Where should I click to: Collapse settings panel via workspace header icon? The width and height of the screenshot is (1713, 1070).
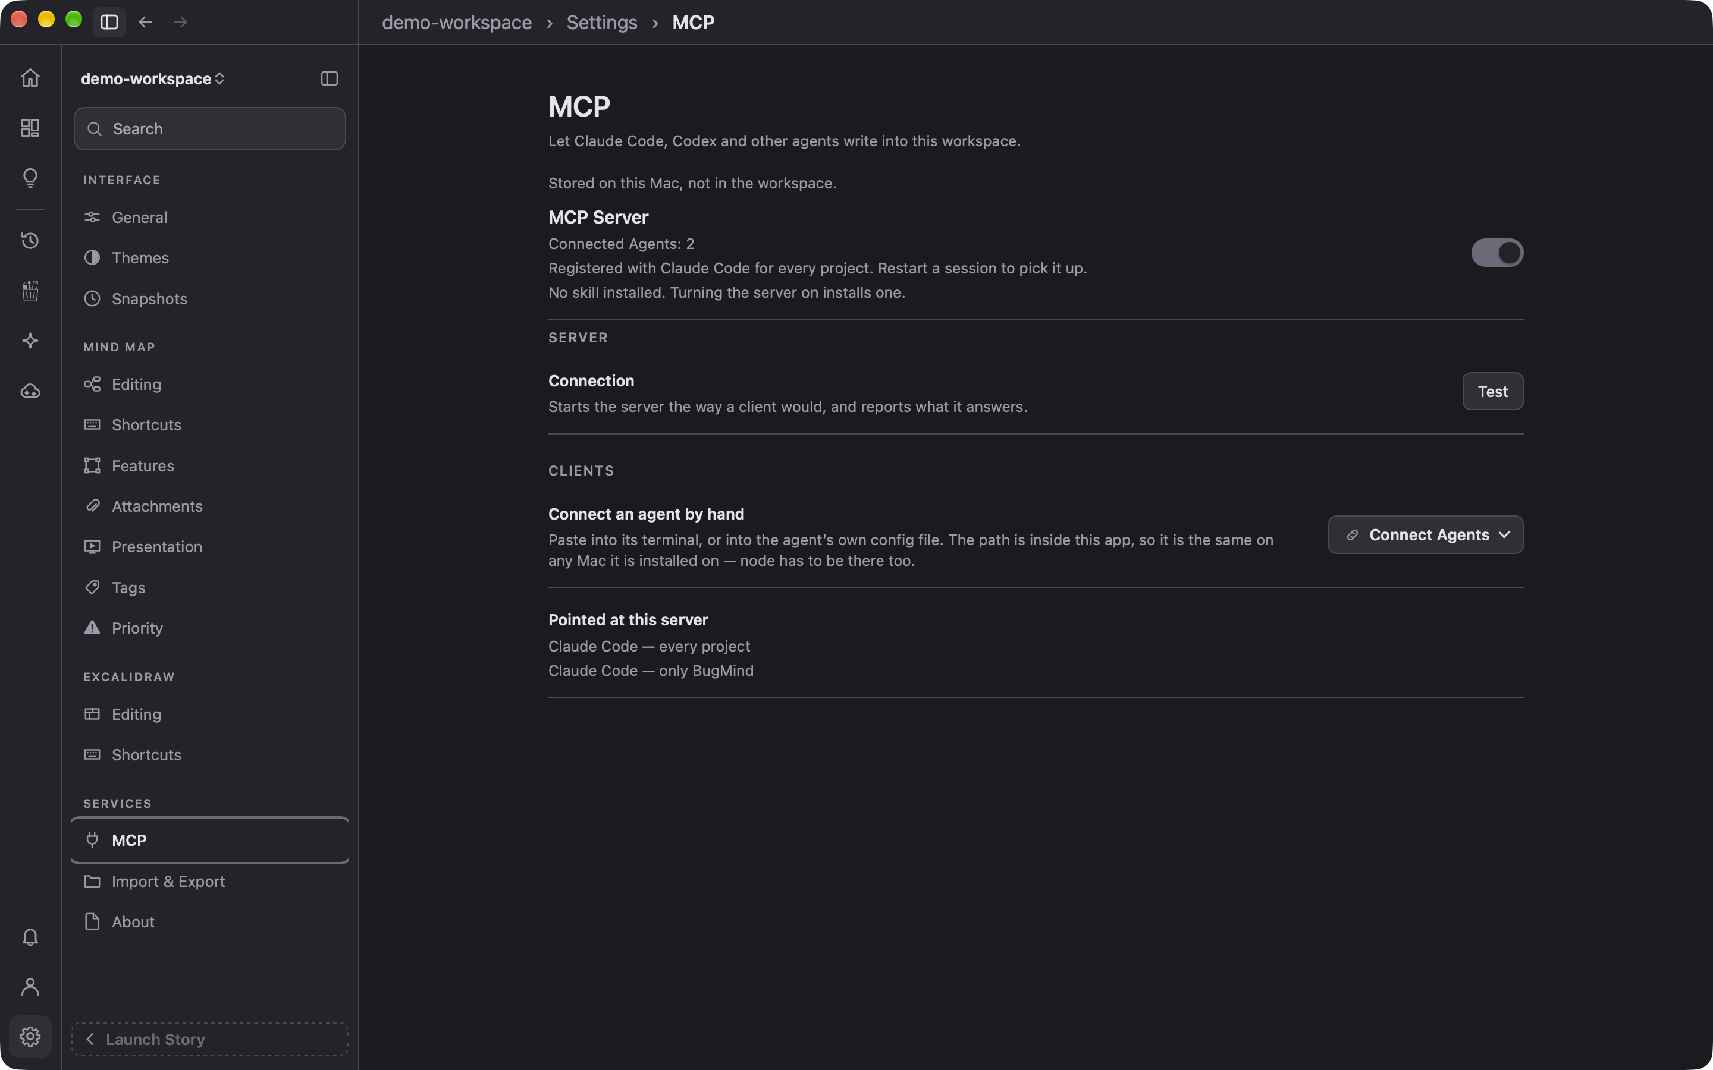[x=329, y=78]
